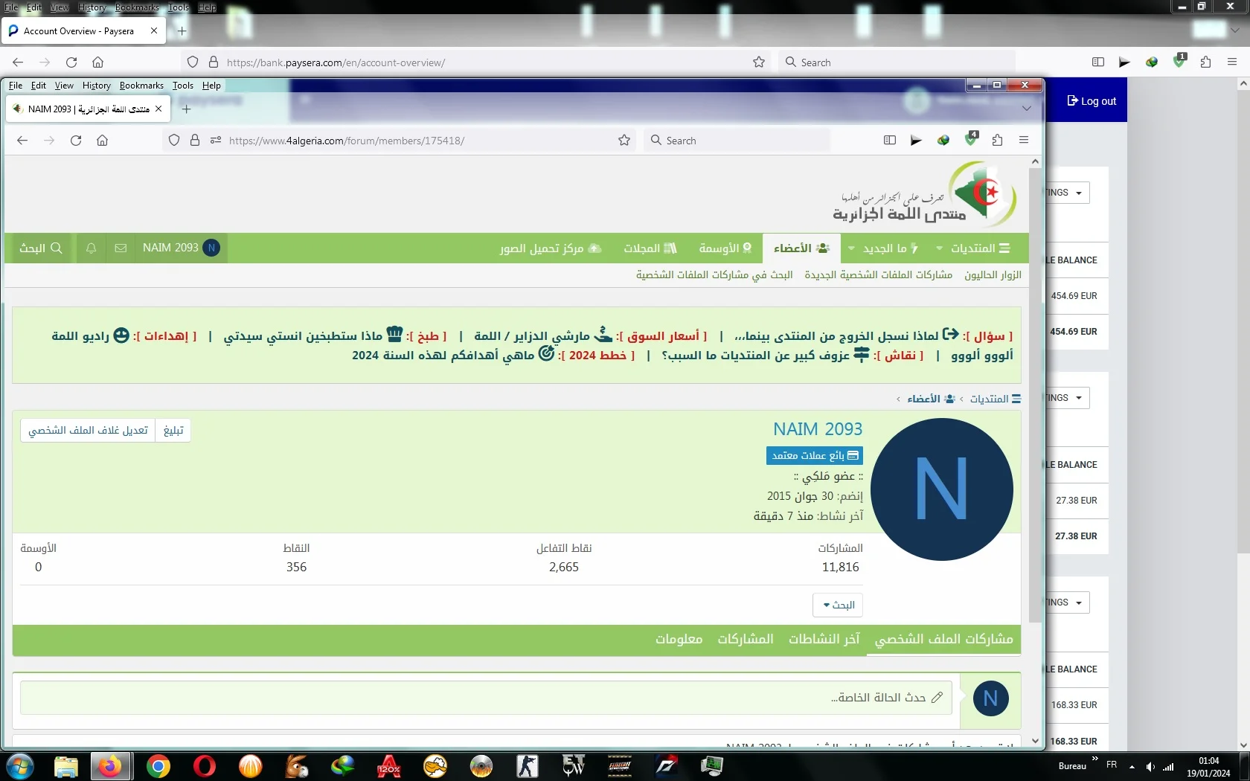Image resolution: width=1250 pixels, height=781 pixels.
Task: Launch Opera browser from the taskbar
Action: (x=204, y=766)
